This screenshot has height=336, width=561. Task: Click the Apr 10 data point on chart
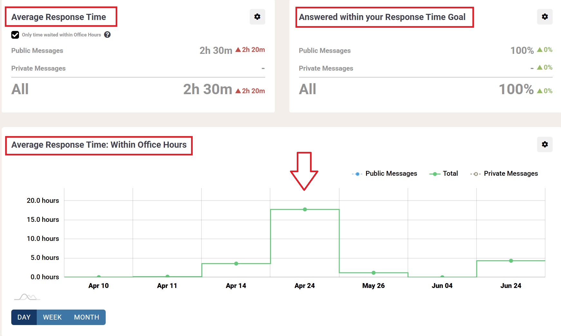coord(99,276)
